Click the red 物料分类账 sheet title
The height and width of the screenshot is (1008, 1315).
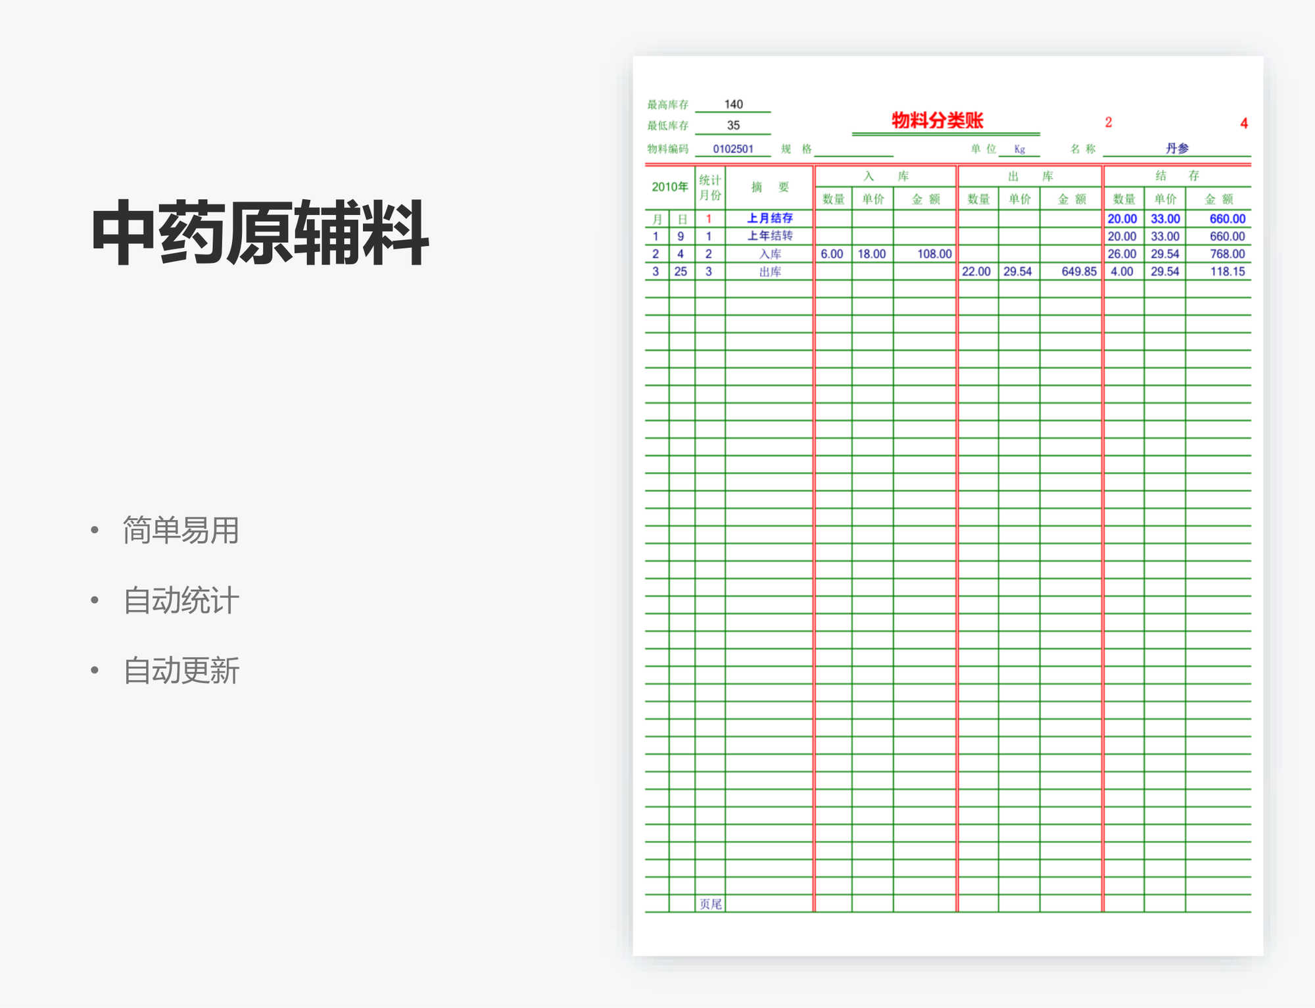937,120
